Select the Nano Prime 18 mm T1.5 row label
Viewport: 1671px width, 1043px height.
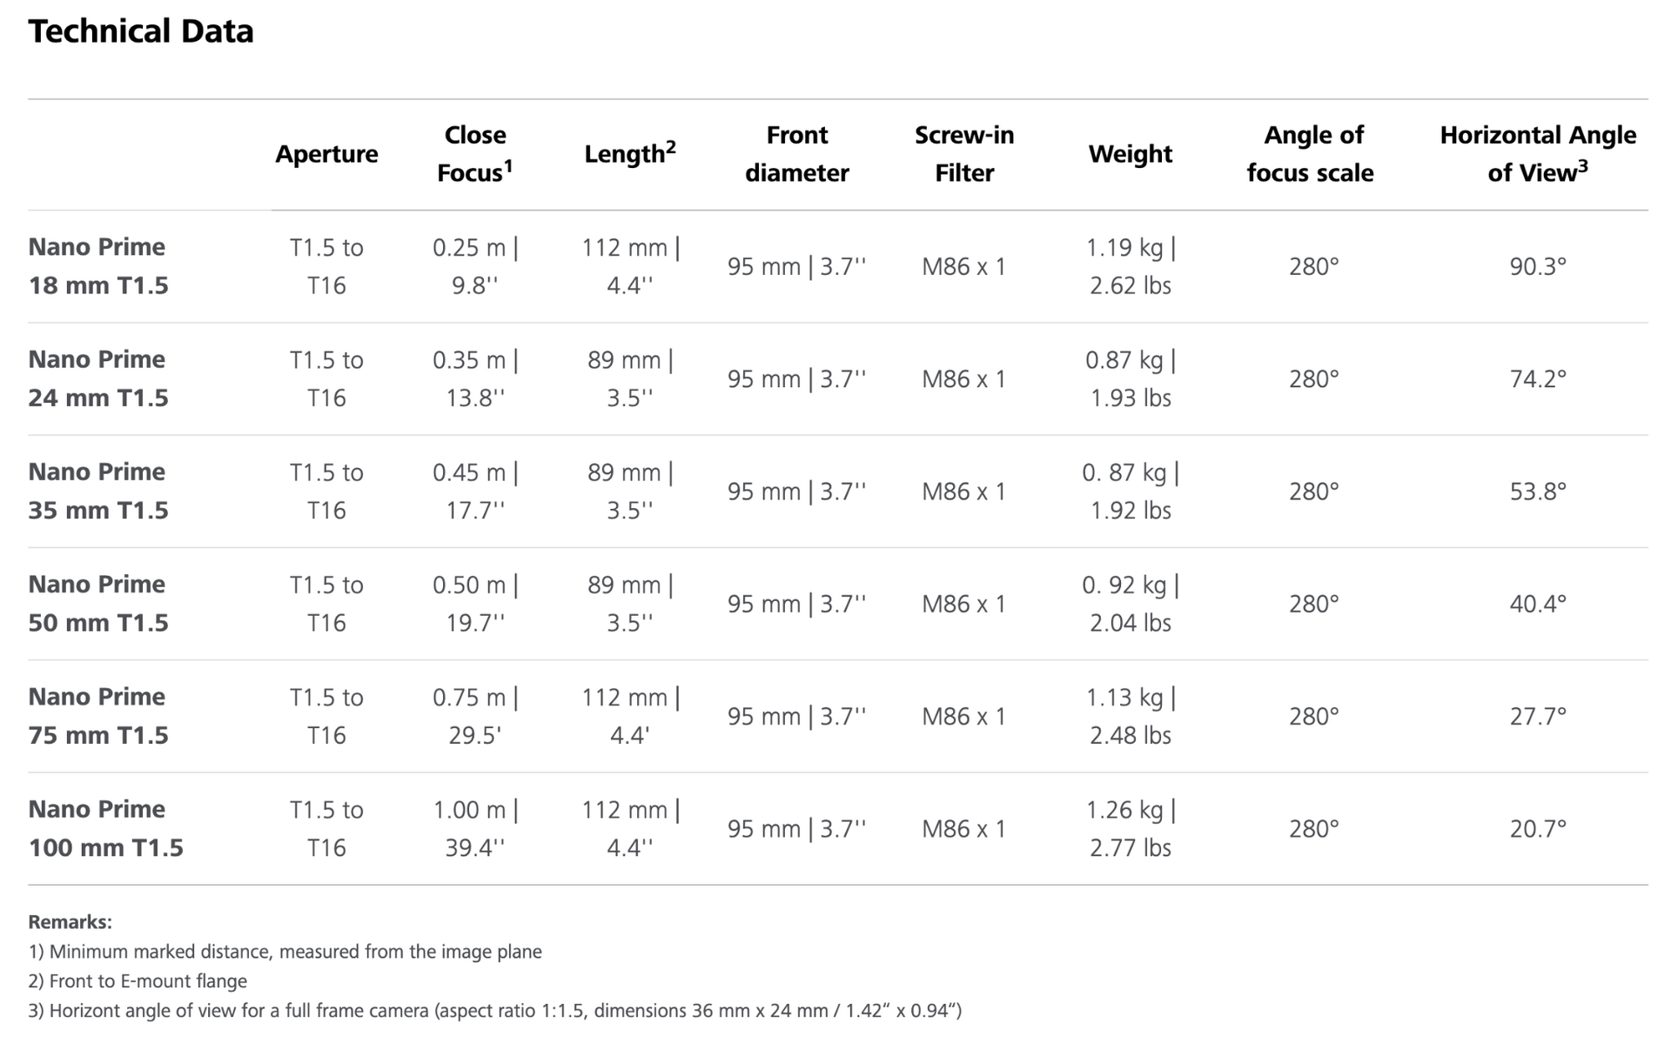click(x=98, y=266)
